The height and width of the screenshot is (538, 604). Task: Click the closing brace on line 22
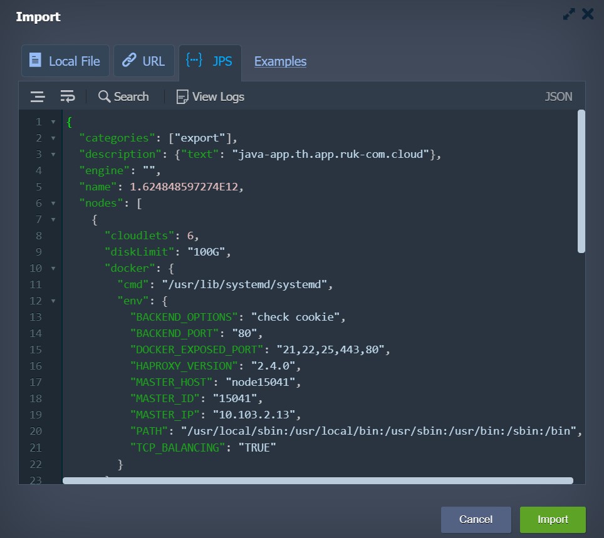[120, 464]
